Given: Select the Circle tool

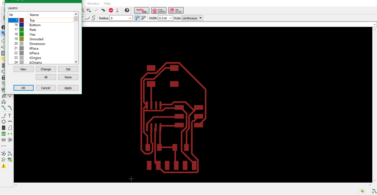Looking at the screenshot, I should click(4, 122).
